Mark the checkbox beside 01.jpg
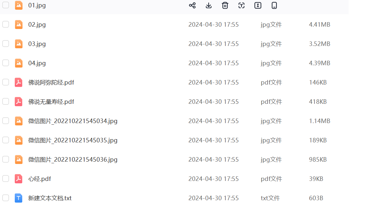 click(6, 5)
